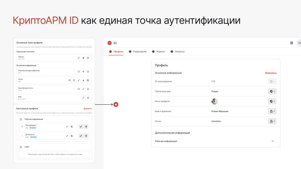Click the user avatar at top right

(x=299, y=43)
